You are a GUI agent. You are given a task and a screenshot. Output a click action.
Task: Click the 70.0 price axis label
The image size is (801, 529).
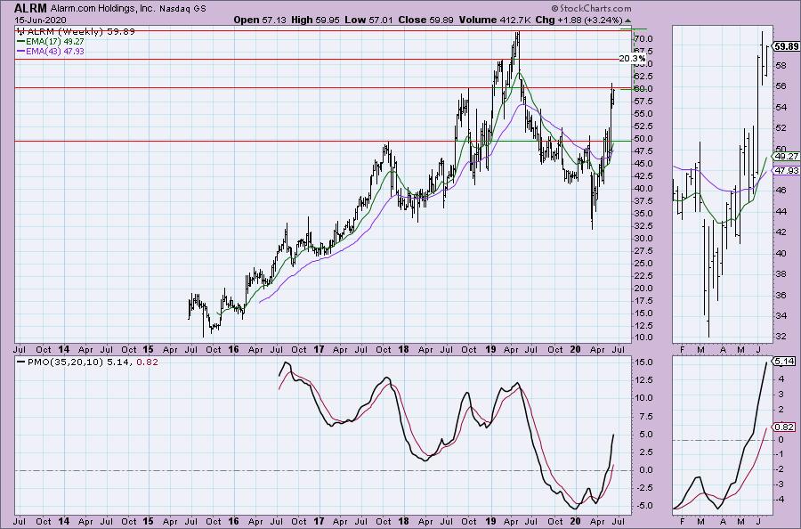tap(643, 39)
